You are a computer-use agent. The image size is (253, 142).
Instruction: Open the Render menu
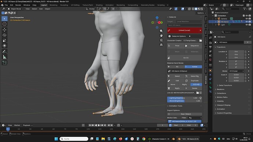(x=18, y=5)
